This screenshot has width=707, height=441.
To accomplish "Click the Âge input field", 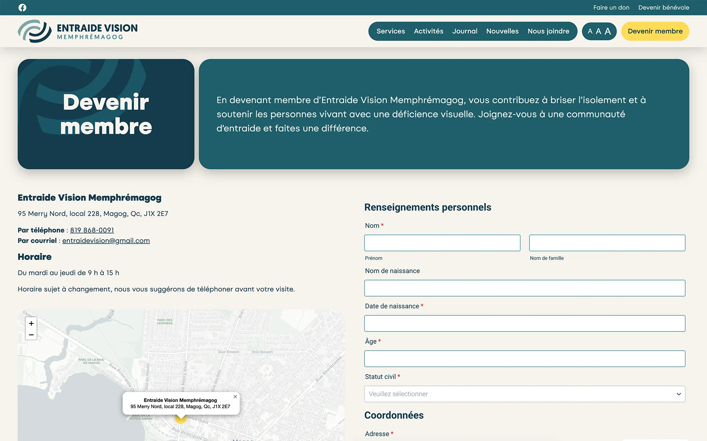I will (x=525, y=359).
